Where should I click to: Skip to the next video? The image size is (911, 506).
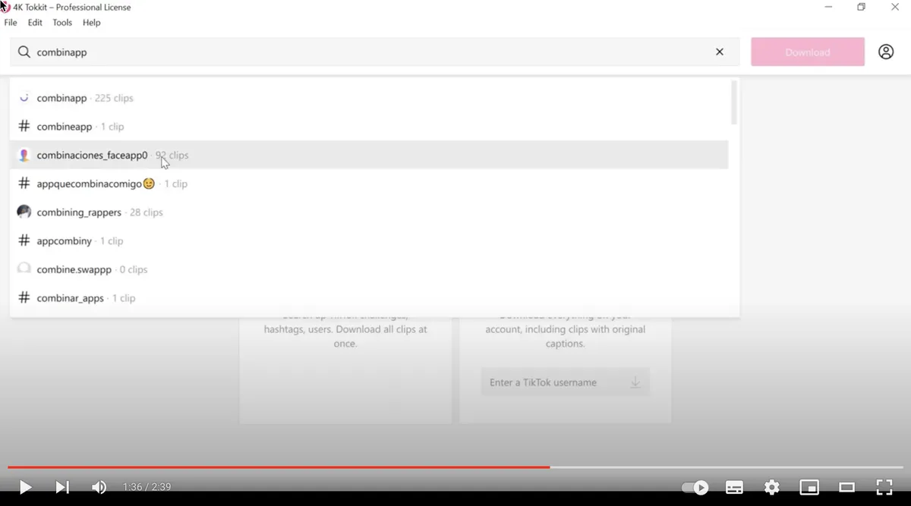coord(62,487)
